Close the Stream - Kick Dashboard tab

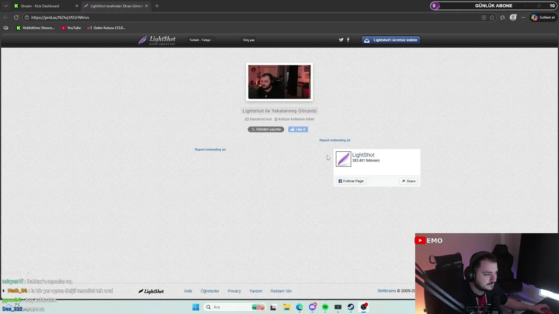pos(77,6)
